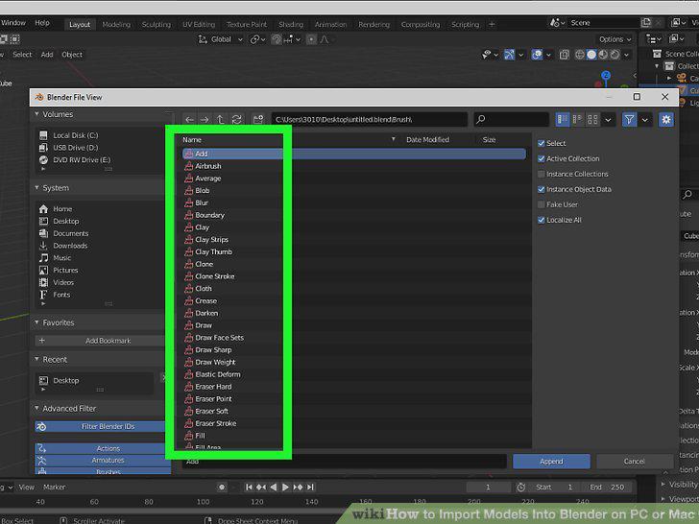
Task: Sort list by Date Modified column
Action: (427, 140)
